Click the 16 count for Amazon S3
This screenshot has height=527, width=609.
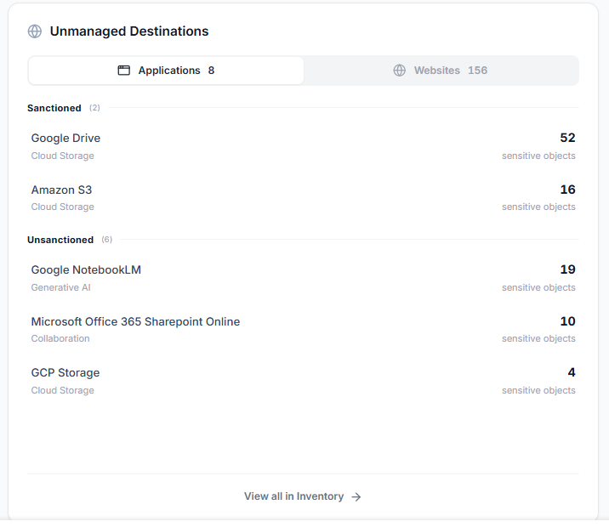pos(567,190)
